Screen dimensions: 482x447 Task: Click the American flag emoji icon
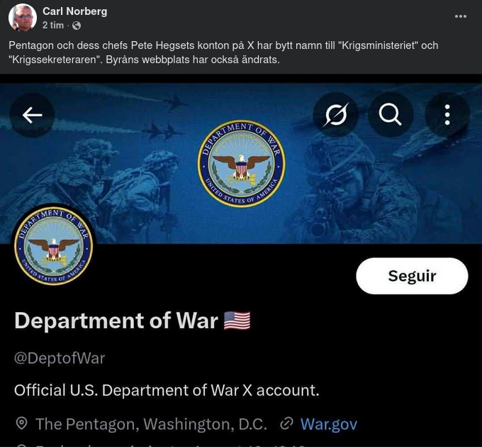237,321
